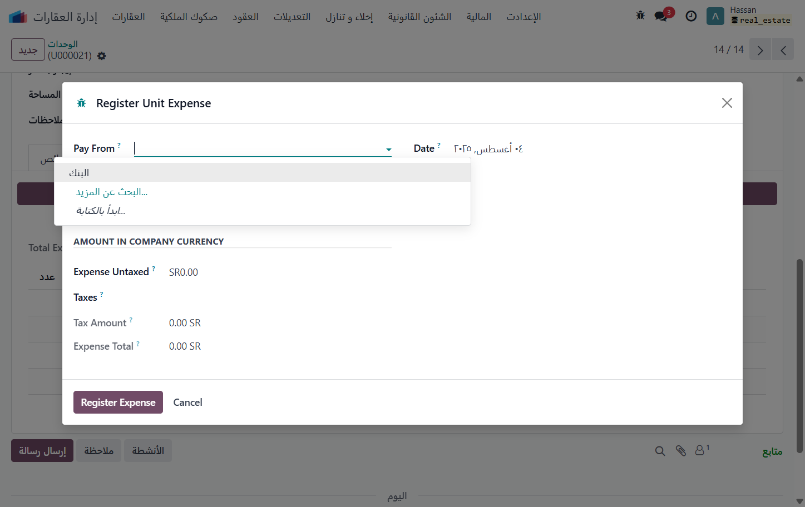Open the صكوك الملكية menu
This screenshot has height=507, width=805.
(189, 17)
